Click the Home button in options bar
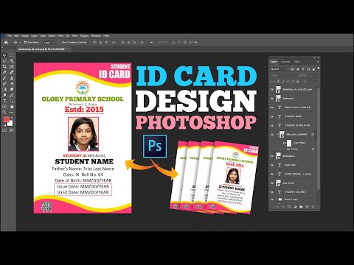Image resolution: width=354 pixels, height=265 pixels. tap(6, 43)
